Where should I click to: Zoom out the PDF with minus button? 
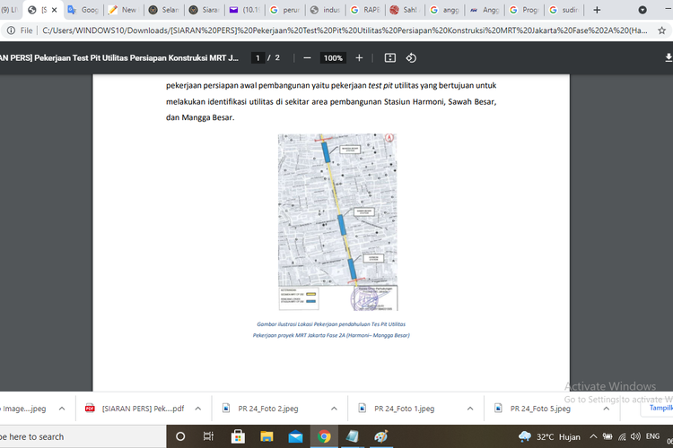[307, 57]
